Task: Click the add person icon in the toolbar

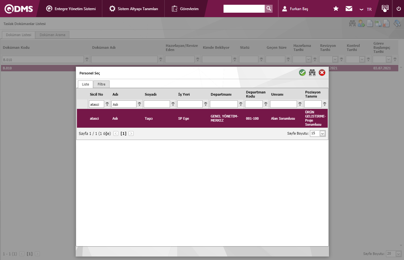Action: point(361,23)
